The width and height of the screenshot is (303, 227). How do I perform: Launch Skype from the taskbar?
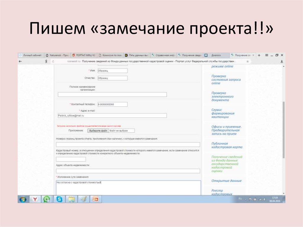pos(59,199)
